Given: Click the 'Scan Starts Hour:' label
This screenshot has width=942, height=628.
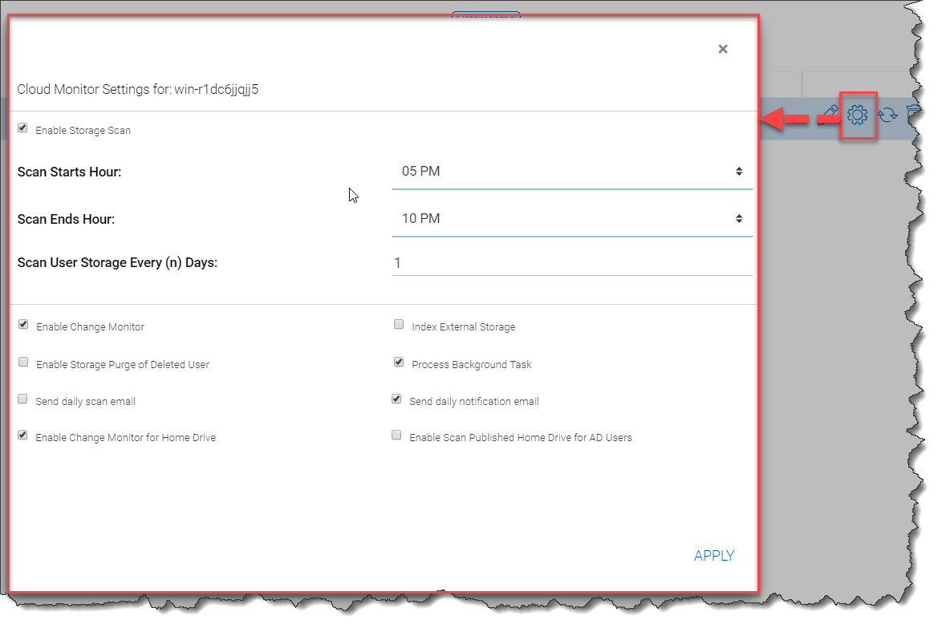Looking at the screenshot, I should pos(69,172).
